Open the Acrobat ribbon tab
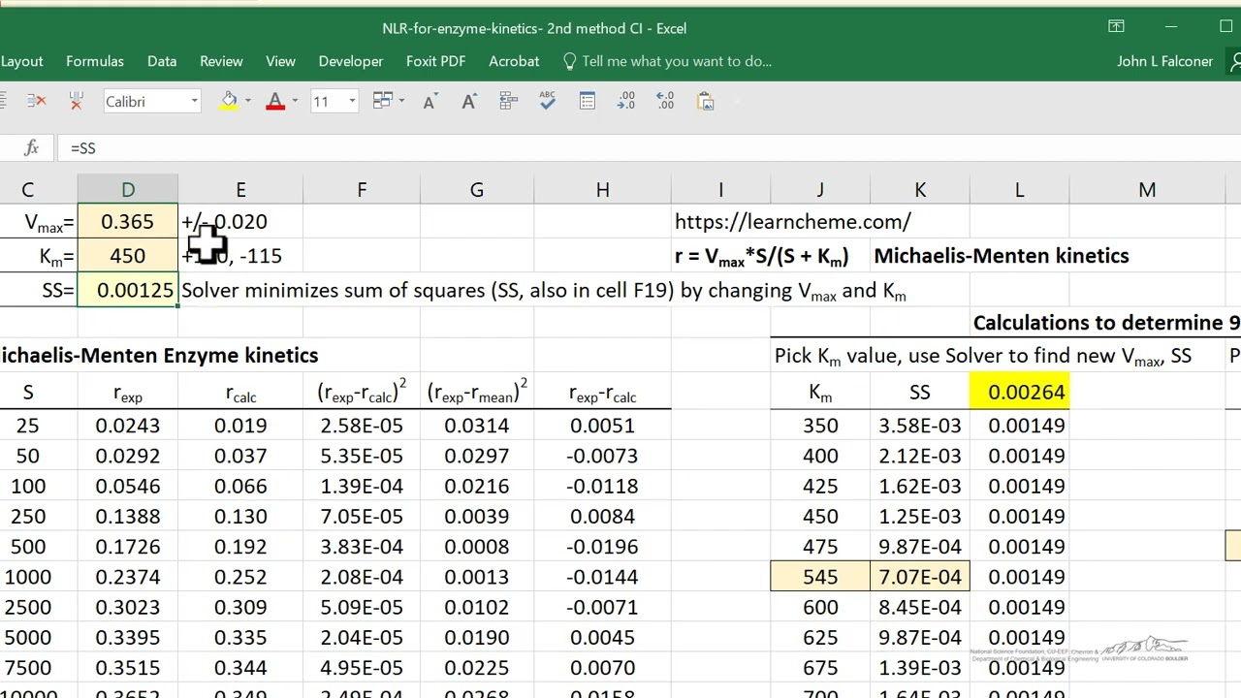Viewport: 1241px width, 698px height. point(514,61)
